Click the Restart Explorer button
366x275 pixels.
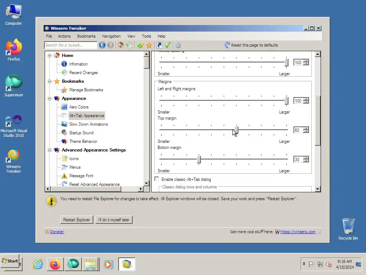[76, 220]
